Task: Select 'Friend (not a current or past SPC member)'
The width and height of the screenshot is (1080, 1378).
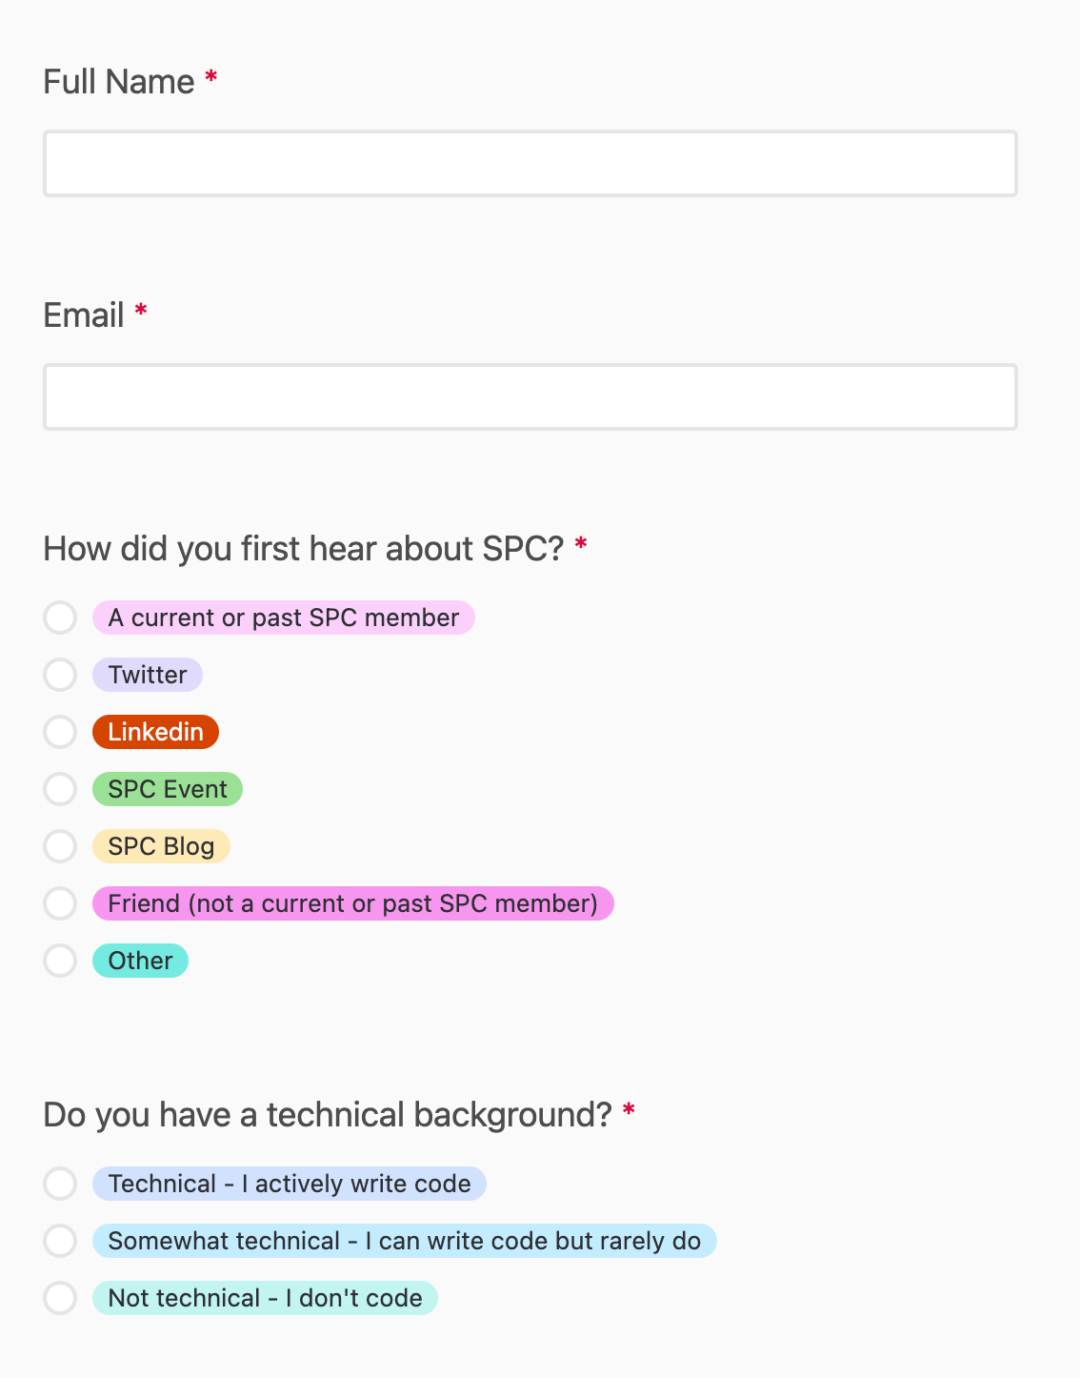Action: pyautogui.click(x=60, y=903)
